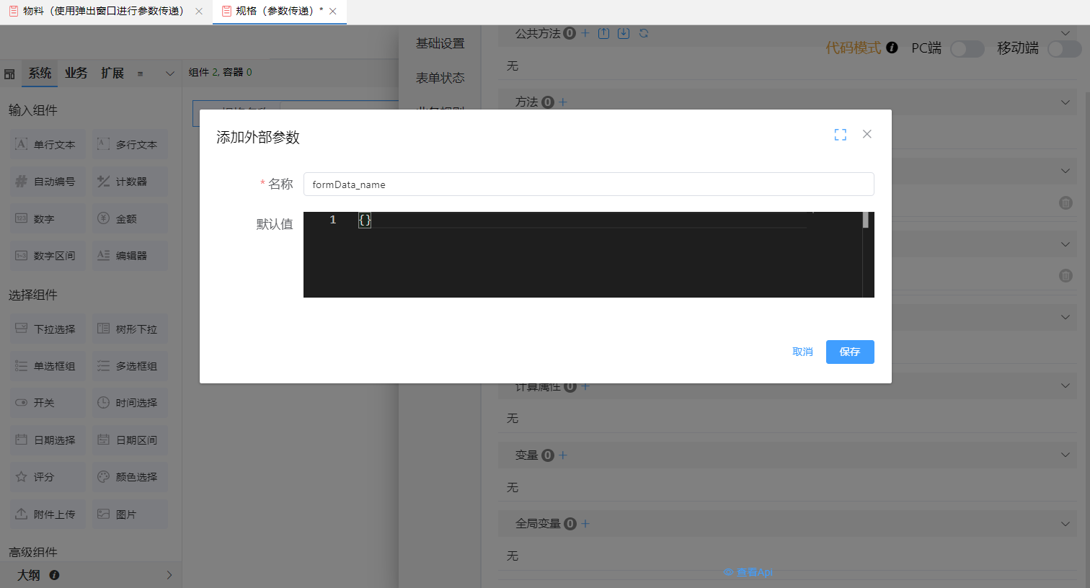Switch to the 业务 tab

click(x=76, y=73)
